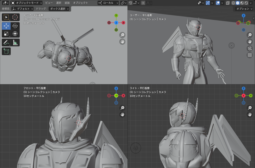Toggle the snapping magnet
Screen dimensions: 255x168
[x=130, y=3]
